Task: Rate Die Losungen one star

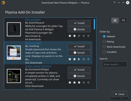Action: pyautogui.click(x=70, y=36)
